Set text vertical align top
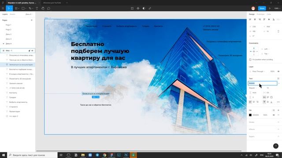This screenshot has width=282, height=158. point(264,102)
